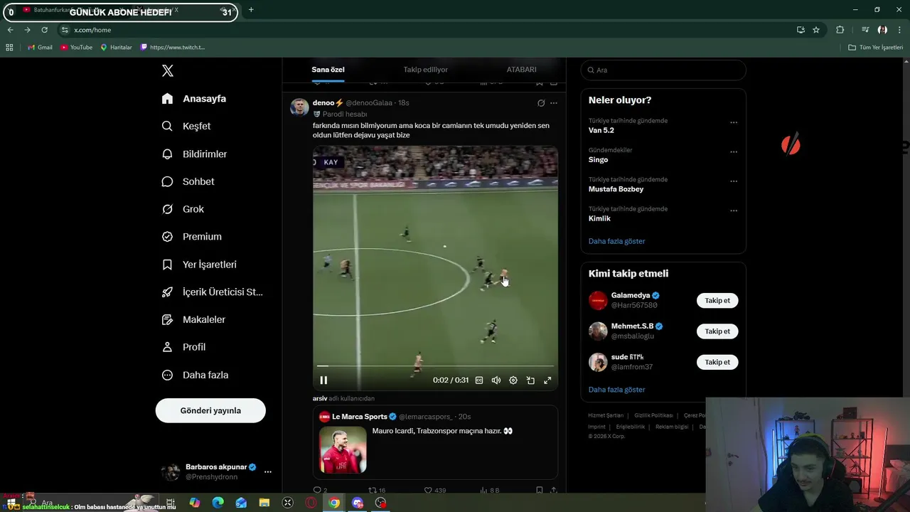Reply to the post with 2 comments
The height and width of the screenshot is (512, 910).
coord(320,491)
